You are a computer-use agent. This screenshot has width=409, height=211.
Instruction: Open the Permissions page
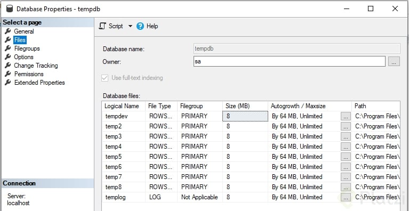pos(29,74)
